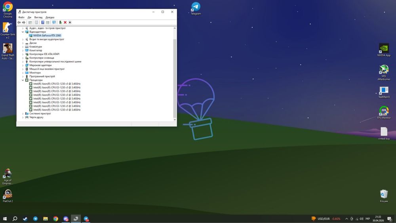Viewport: 396px width, 223px height.
Task: Expand the Клавіатури category
Action: (x=23, y=47)
